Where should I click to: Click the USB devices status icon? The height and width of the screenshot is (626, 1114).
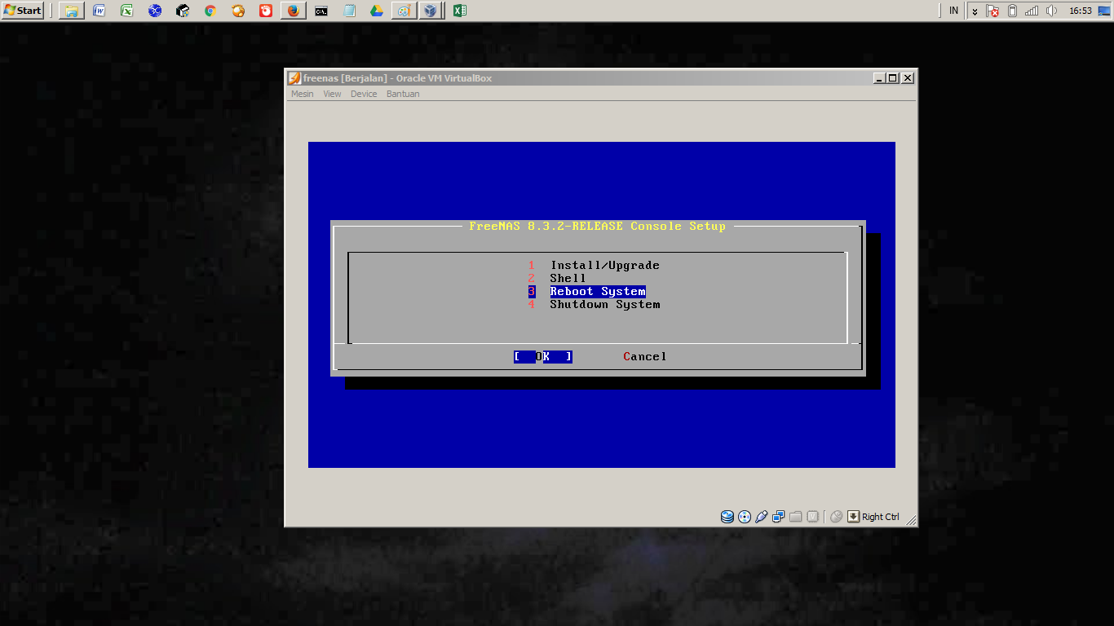tap(762, 517)
